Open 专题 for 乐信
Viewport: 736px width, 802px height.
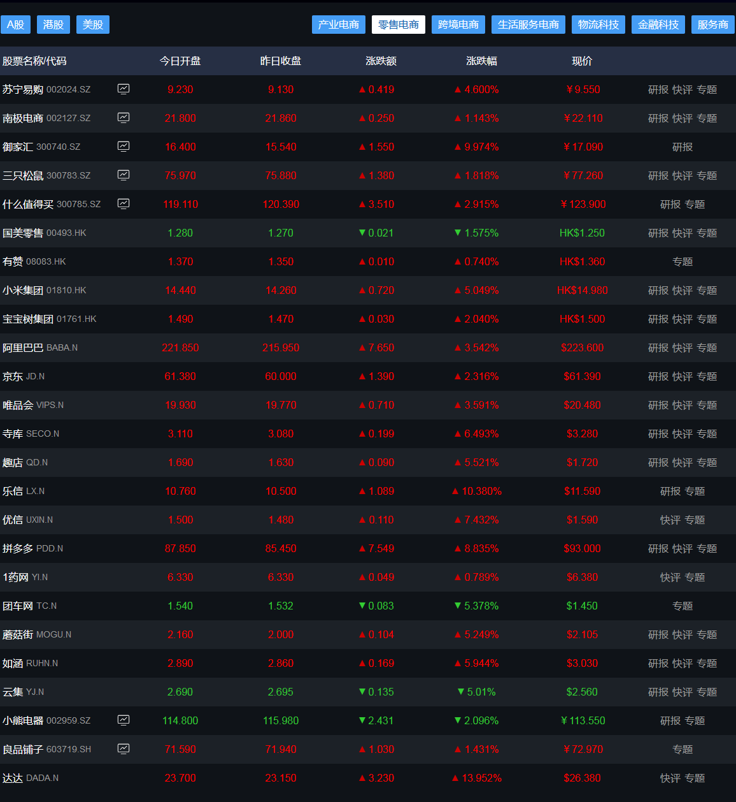coord(695,492)
